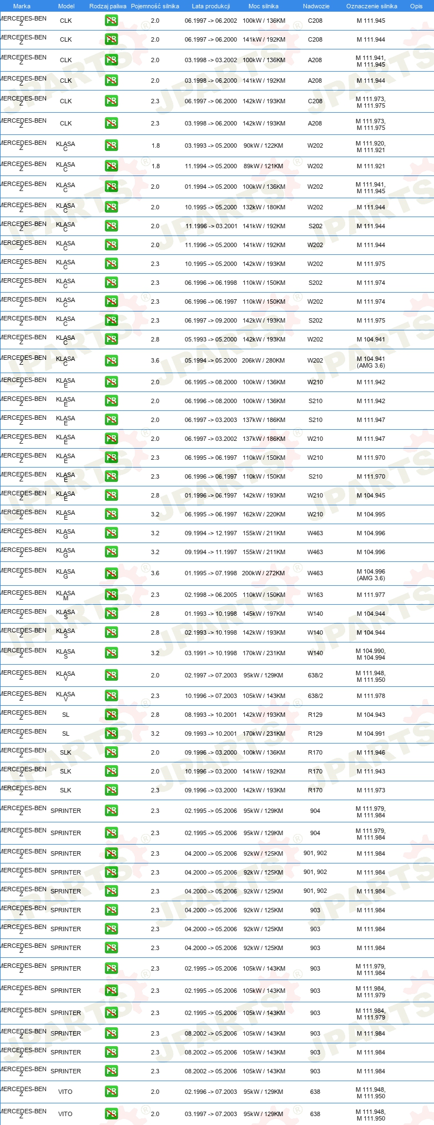434x1125 pixels.
Task: Select the PB icon for SLK 2.0 100kW
Action: click(x=111, y=752)
